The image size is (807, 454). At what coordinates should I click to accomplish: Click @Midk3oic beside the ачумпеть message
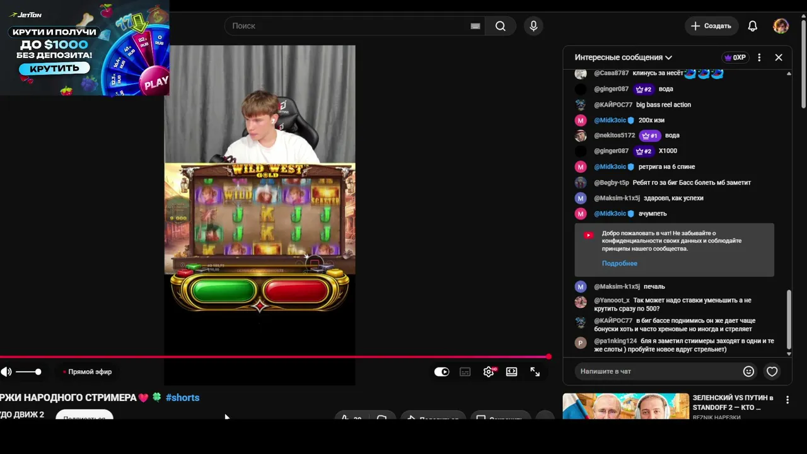click(x=610, y=214)
